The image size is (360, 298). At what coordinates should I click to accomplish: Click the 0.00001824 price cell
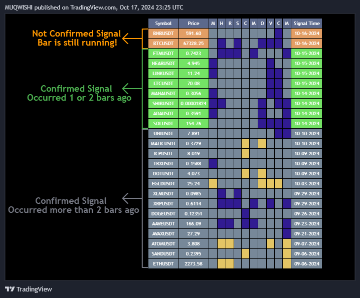[x=194, y=104]
